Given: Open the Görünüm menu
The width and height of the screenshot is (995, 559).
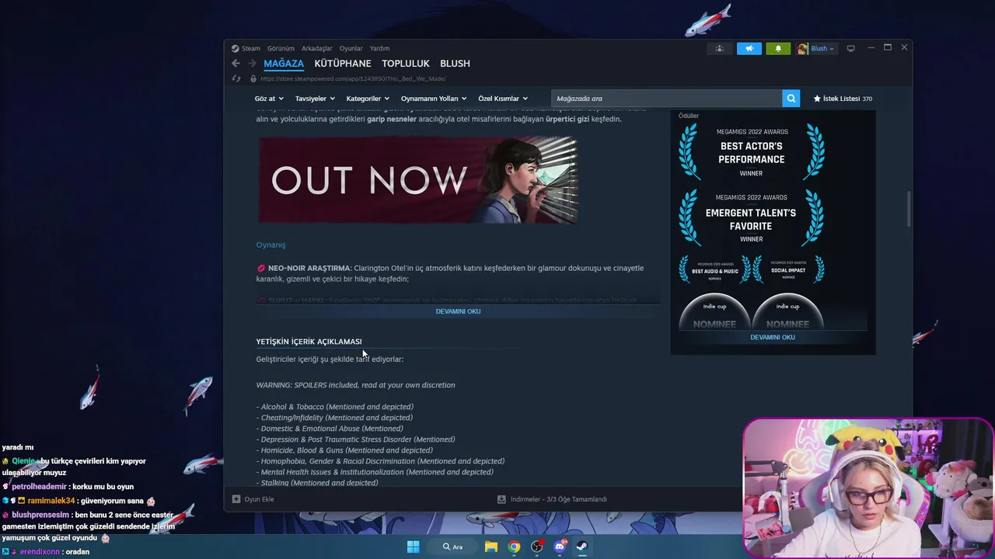Looking at the screenshot, I should pos(281,48).
